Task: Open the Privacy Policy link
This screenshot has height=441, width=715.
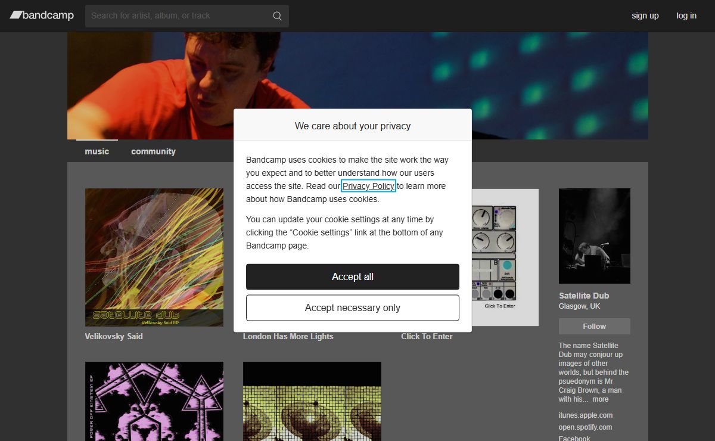Action: pyautogui.click(x=368, y=186)
